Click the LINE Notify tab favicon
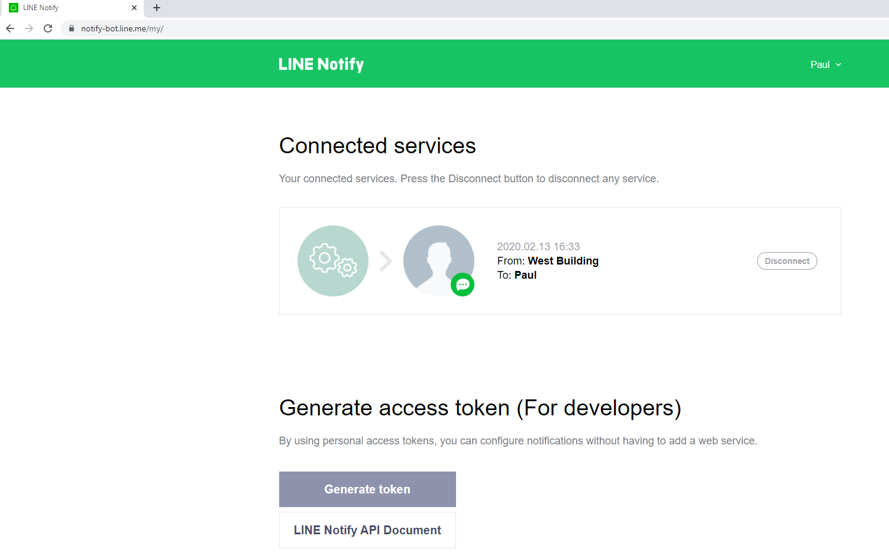This screenshot has width=889, height=555. [x=14, y=8]
